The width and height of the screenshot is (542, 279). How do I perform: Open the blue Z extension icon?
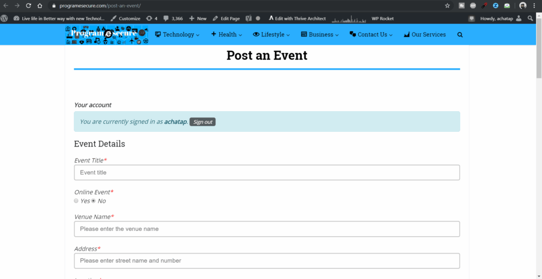point(495,5)
